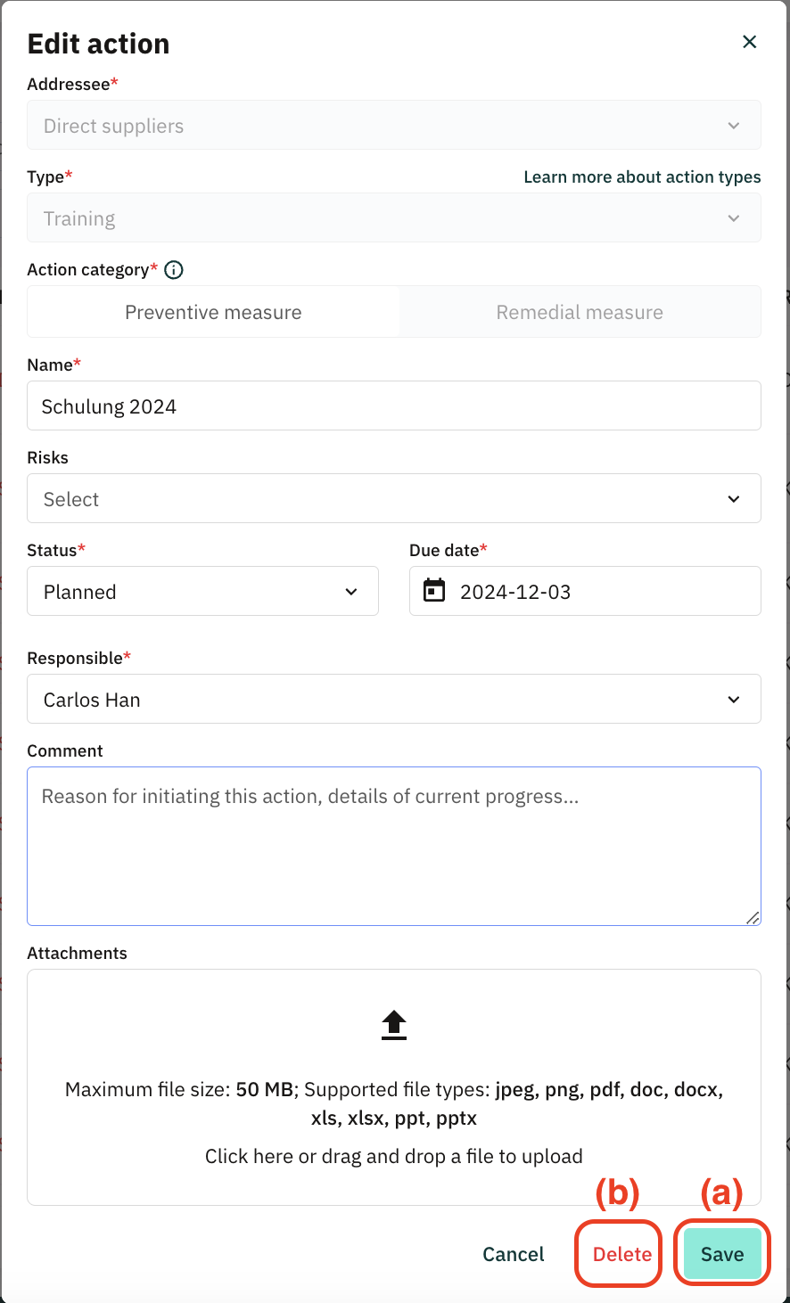Click the Cancel button
This screenshot has height=1303, width=790.
click(x=514, y=1254)
